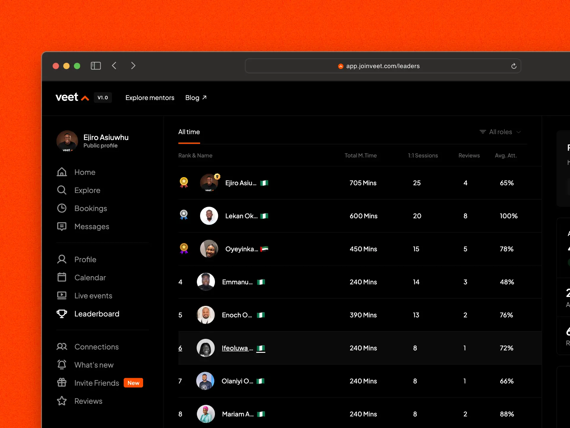Open Explore via magnifier icon
This screenshot has width=570, height=428.
tap(62, 190)
